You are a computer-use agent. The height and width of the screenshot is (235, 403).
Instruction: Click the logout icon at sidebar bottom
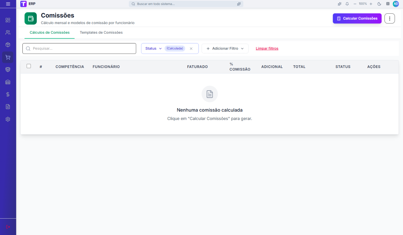[x=8, y=227]
